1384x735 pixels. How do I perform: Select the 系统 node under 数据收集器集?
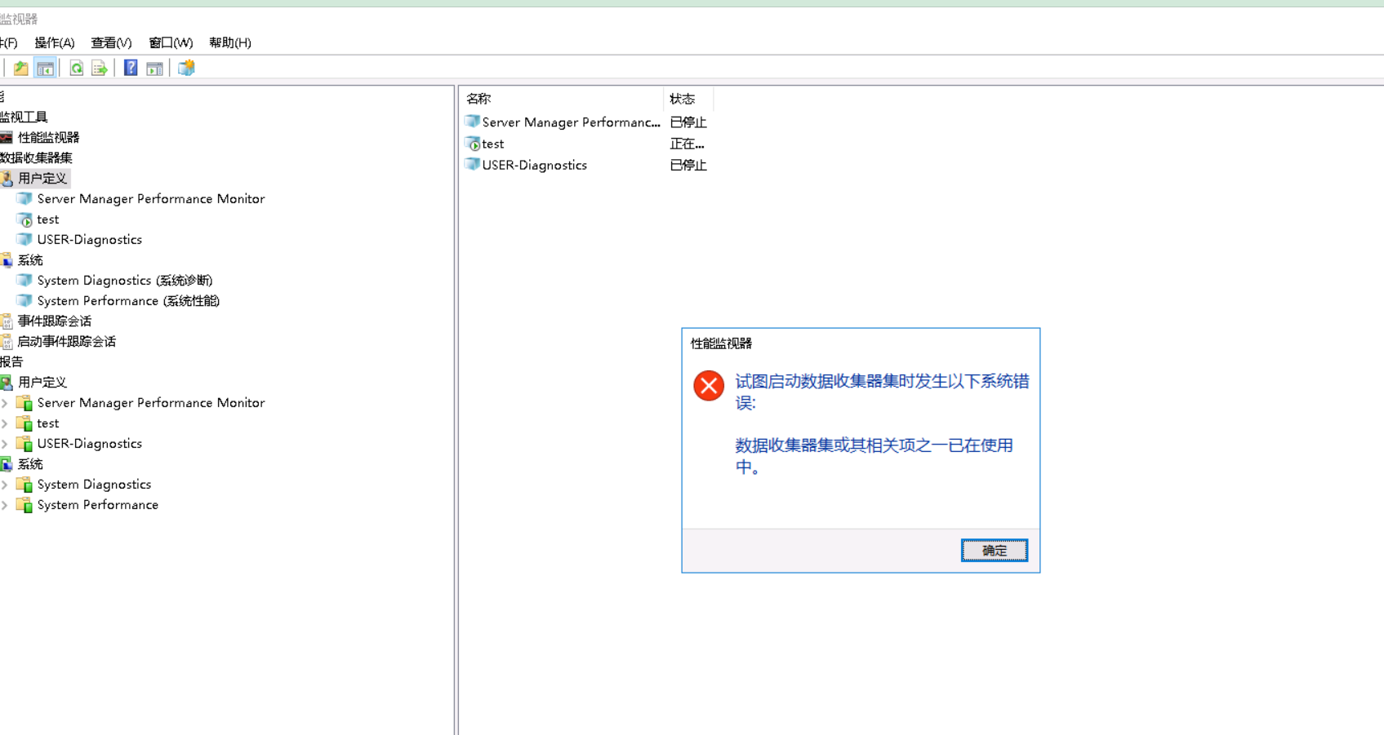[29, 259]
